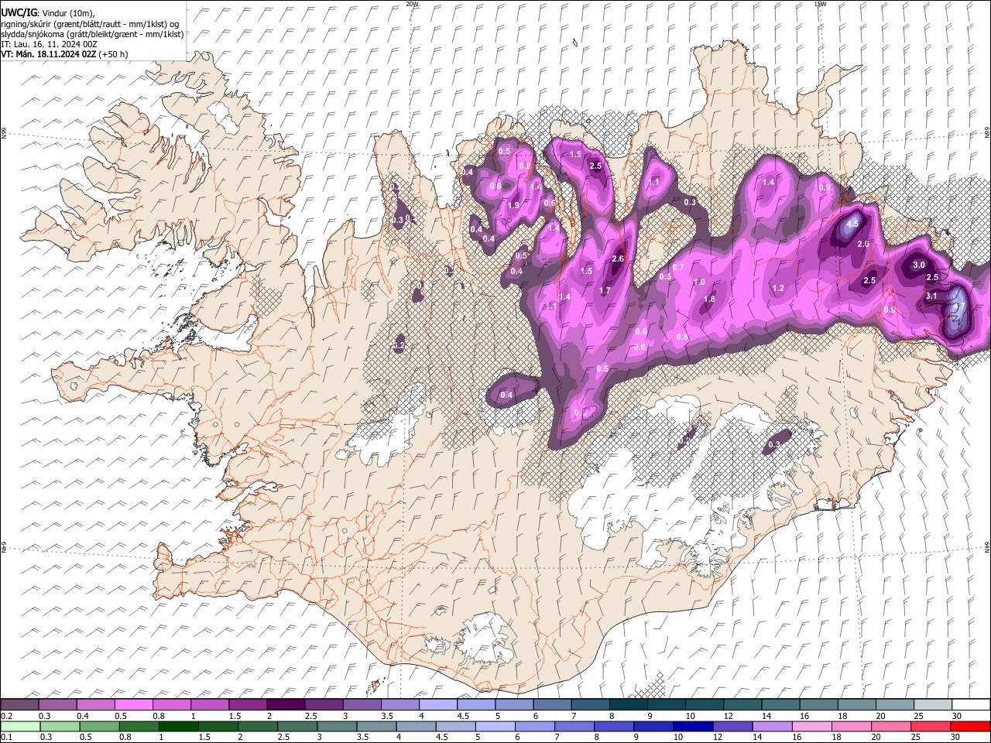
Task: Pick the light grey swatch between 25 and 30
Action: (x=933, y=705)
